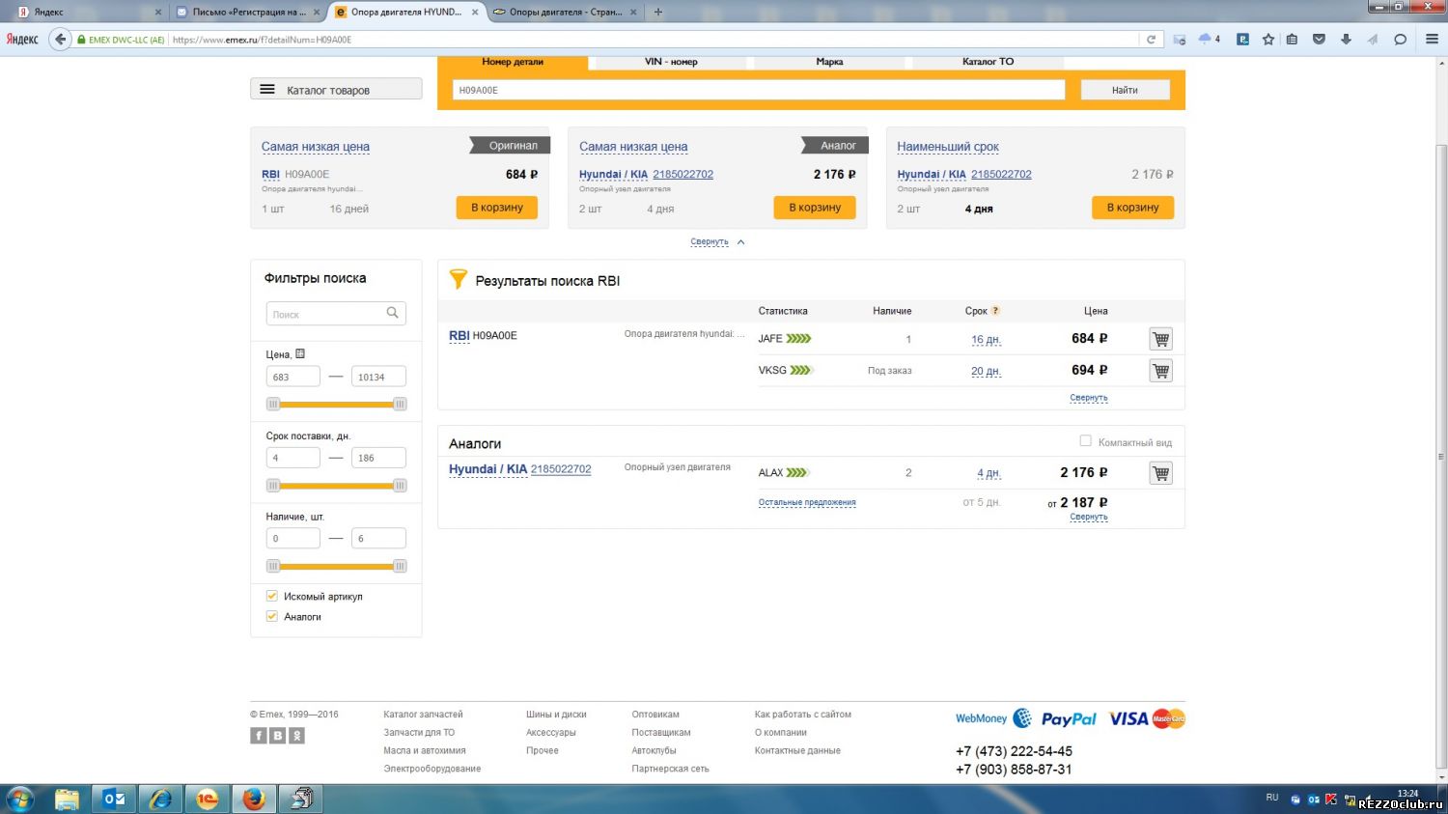The height and width of the screenshot is (814, 1448).
Task: Click maximum availability field 6
Action: [378, 539]
